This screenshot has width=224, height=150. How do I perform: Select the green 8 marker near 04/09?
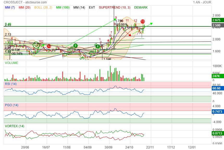[97, 46]
